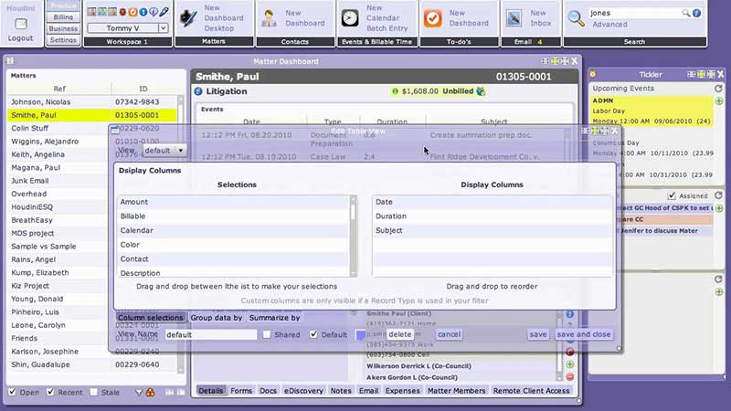Open the eDiscovery tab
Viewport: 731px width, 411px height.
303,391
